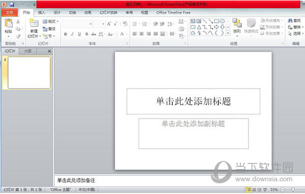
Task: Open the Select (选择) dropdown
Action: (296, 34)
